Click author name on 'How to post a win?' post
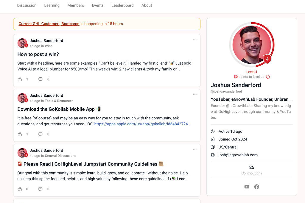305x203 pixels. (46, 41)
